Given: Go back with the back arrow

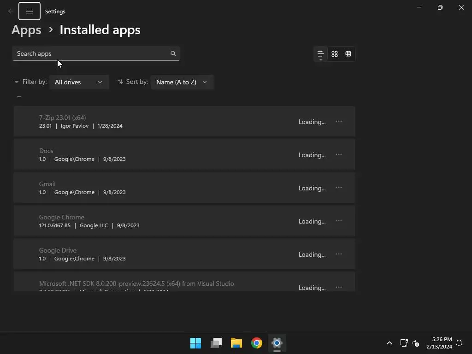Looking at the screenshot, I should pyautogui.click(x=10, y=11).
